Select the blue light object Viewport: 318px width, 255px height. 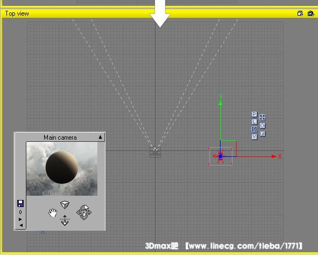221,156
